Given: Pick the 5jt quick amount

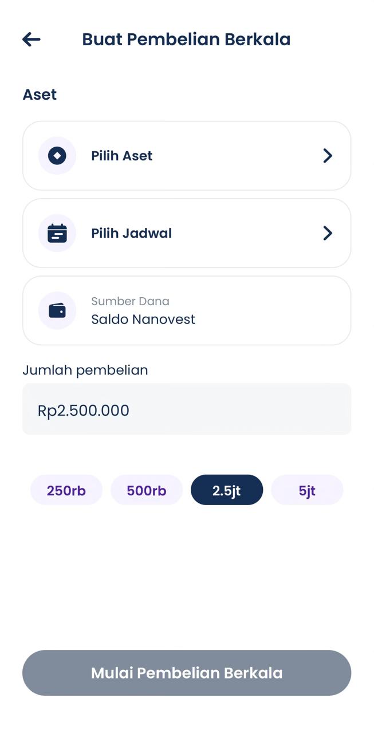Looking at the screenshot, I should [307, 490].
